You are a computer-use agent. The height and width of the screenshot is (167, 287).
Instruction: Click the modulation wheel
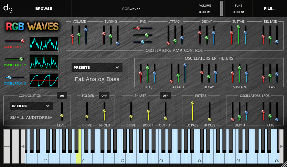[x=15, y=146]
